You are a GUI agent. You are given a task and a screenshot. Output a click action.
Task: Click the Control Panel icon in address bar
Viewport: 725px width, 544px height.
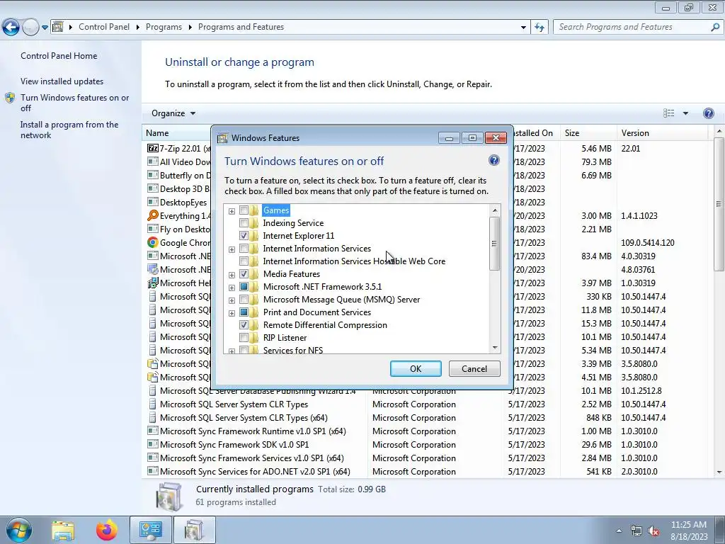coord(58,27)
